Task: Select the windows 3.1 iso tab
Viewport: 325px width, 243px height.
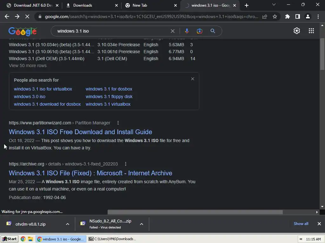Action: (210, 5)
